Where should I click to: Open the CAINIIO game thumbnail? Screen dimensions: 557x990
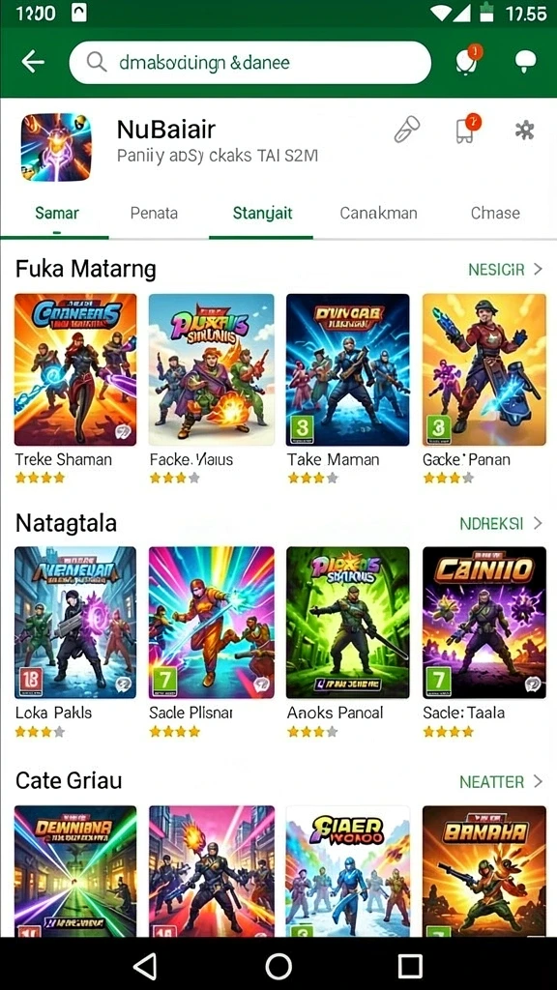pyautogui.click(x=484, y=623)
